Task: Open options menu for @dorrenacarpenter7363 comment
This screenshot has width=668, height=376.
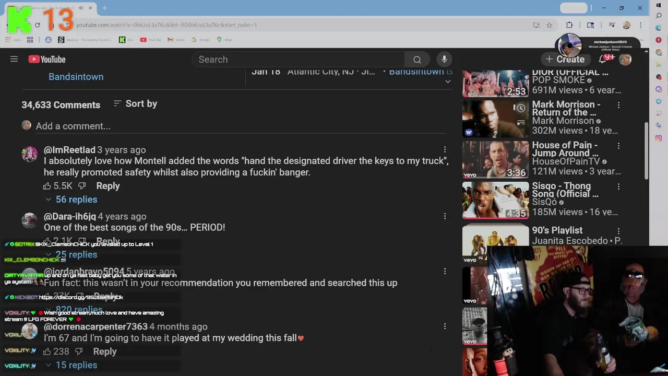Action: [x=445, y=327]
